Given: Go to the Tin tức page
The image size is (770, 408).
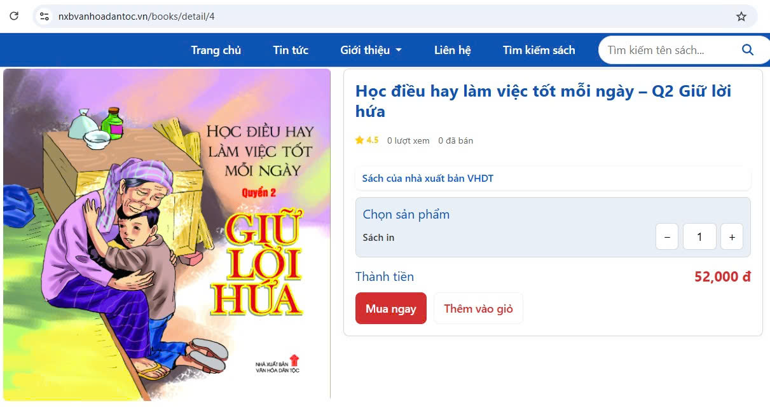Looking at the screenshot, I should [x=291, y=50].
